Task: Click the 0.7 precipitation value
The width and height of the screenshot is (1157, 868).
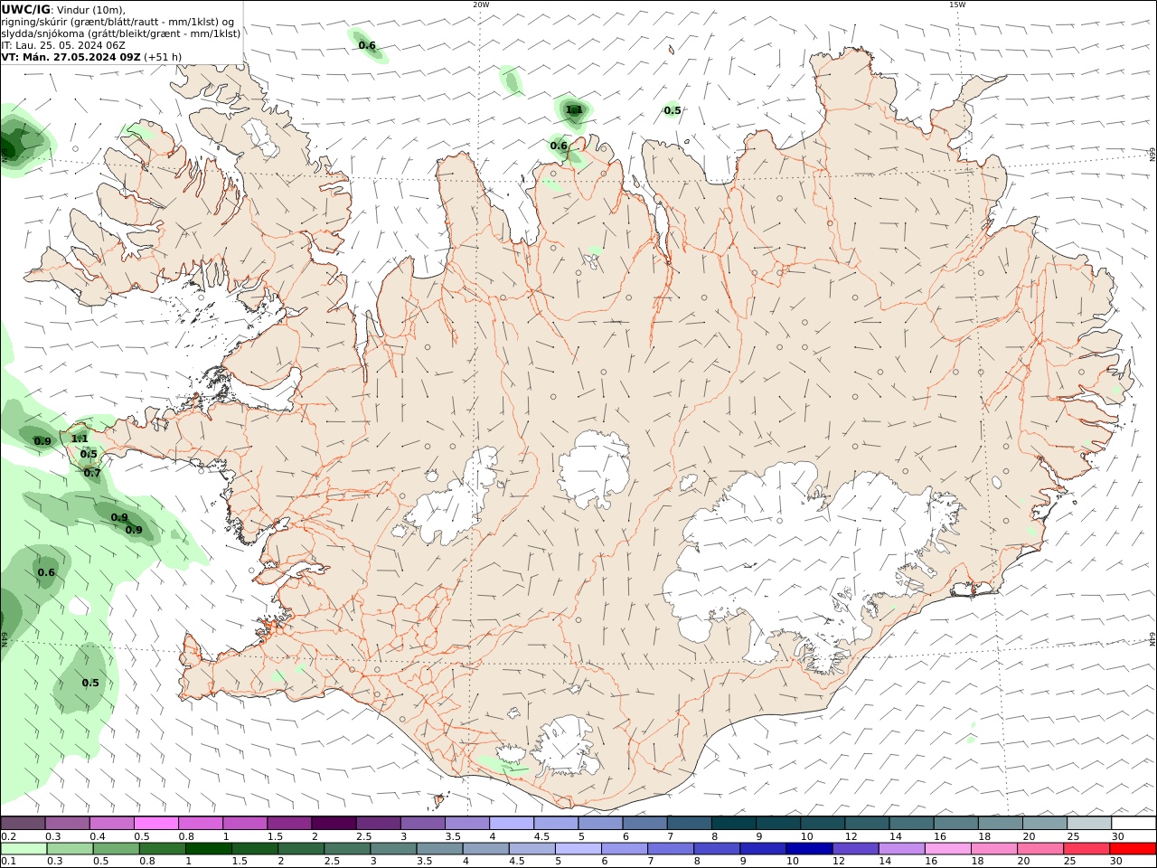Action: click(x=92, y=473)
